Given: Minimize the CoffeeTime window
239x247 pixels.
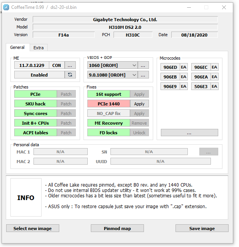Looking at the screenshot, I should (189, 7).
